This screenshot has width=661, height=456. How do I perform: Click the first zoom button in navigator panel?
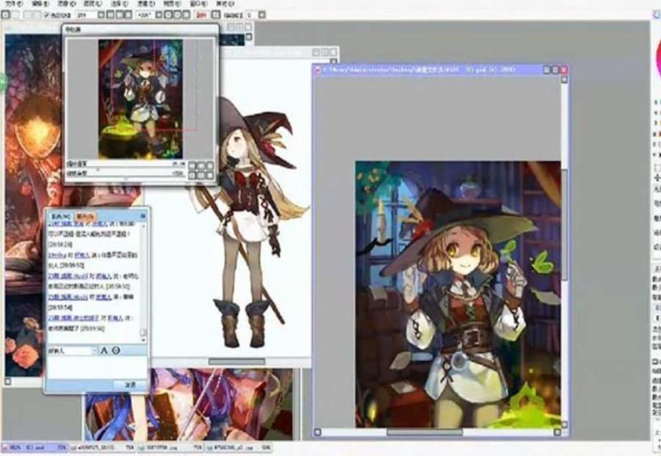[x=192, y=165]
